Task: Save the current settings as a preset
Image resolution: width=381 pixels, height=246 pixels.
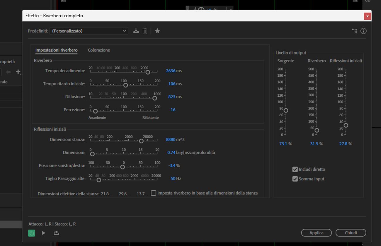Action: tap(136, 31)
